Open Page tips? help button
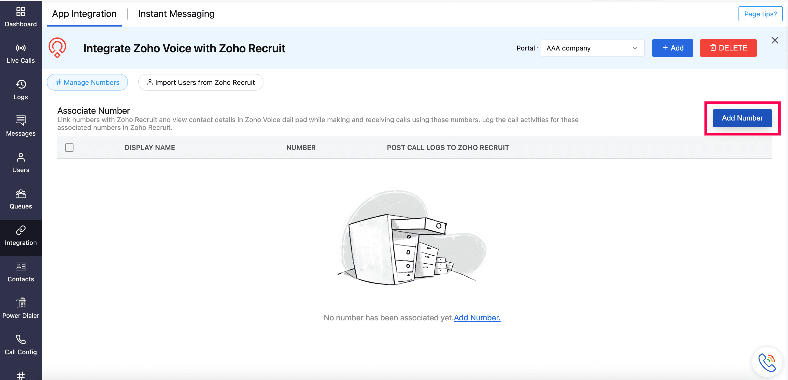 pos(760,14)
